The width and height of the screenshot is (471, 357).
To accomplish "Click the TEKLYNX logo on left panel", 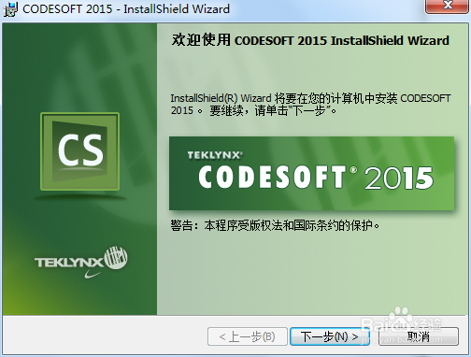I will [x=80, y=262].
